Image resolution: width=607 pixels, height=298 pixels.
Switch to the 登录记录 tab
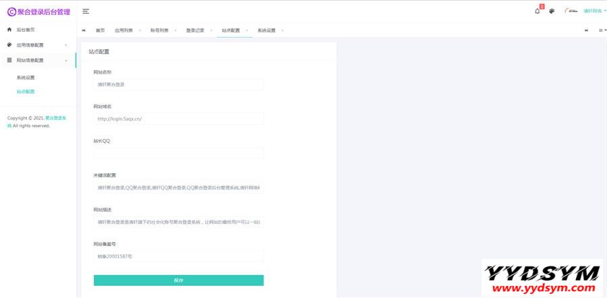pyautogui.click(x=195, y=30)
